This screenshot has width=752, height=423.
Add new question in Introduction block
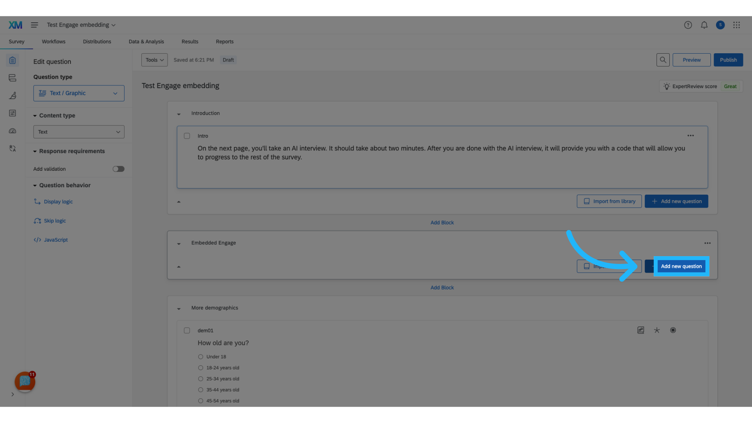coord(676,201)
